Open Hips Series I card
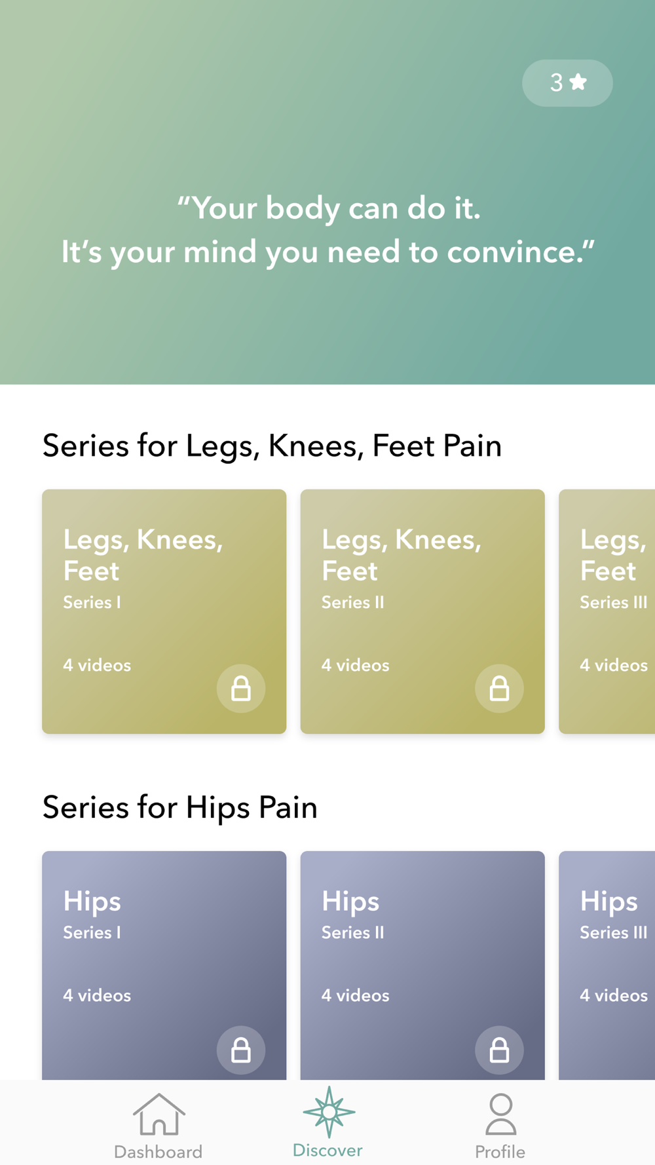The height and width of the screenshot is (1165, 655). point(164,966)
